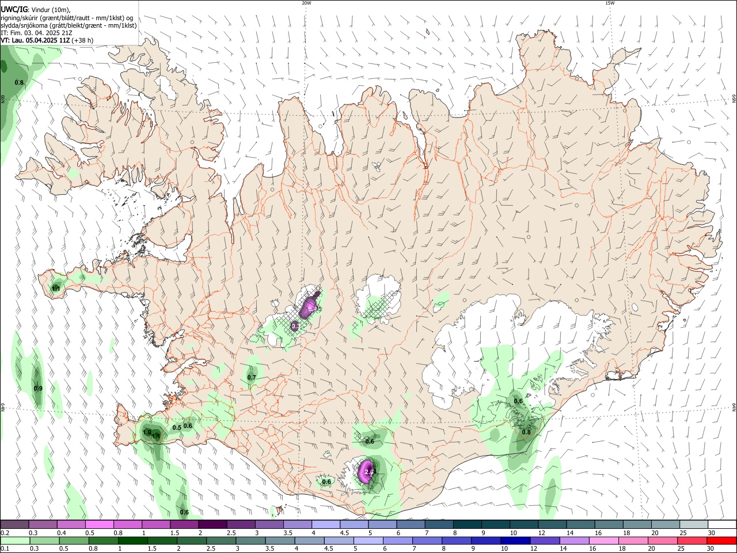Viewport: 737px width, 553px height.
Task: Pick light gray upper swatch between 25 and 30
Action: pyautogui.click(x=694, y=524)
